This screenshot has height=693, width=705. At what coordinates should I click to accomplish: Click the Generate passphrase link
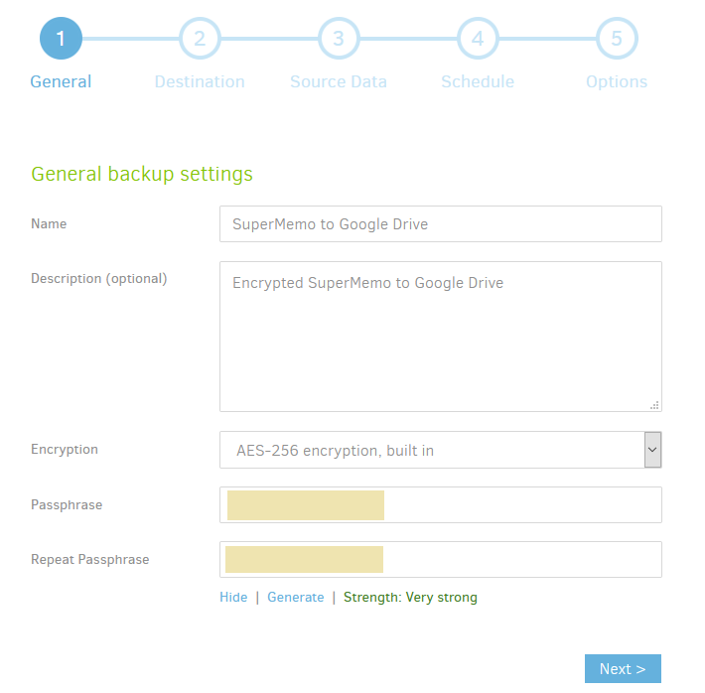point(295,598)
